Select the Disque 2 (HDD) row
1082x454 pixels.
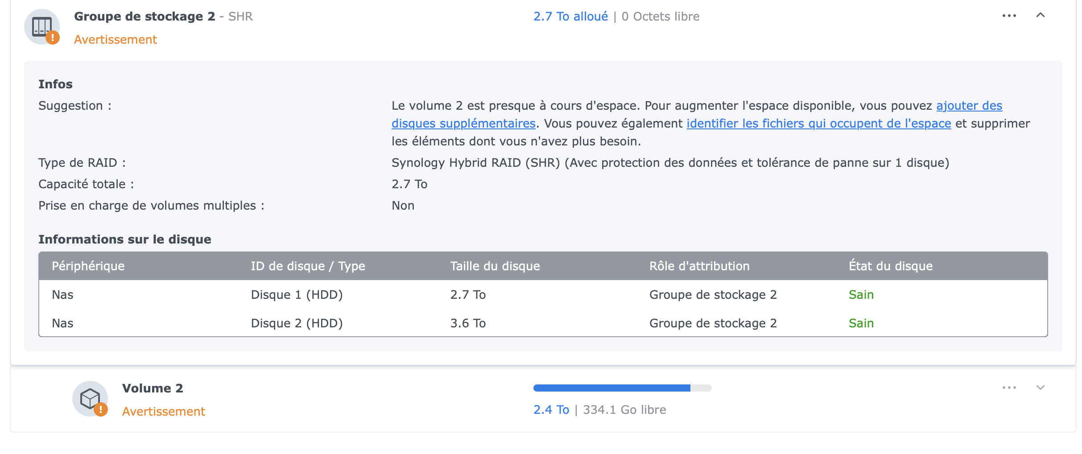[543, 323]
